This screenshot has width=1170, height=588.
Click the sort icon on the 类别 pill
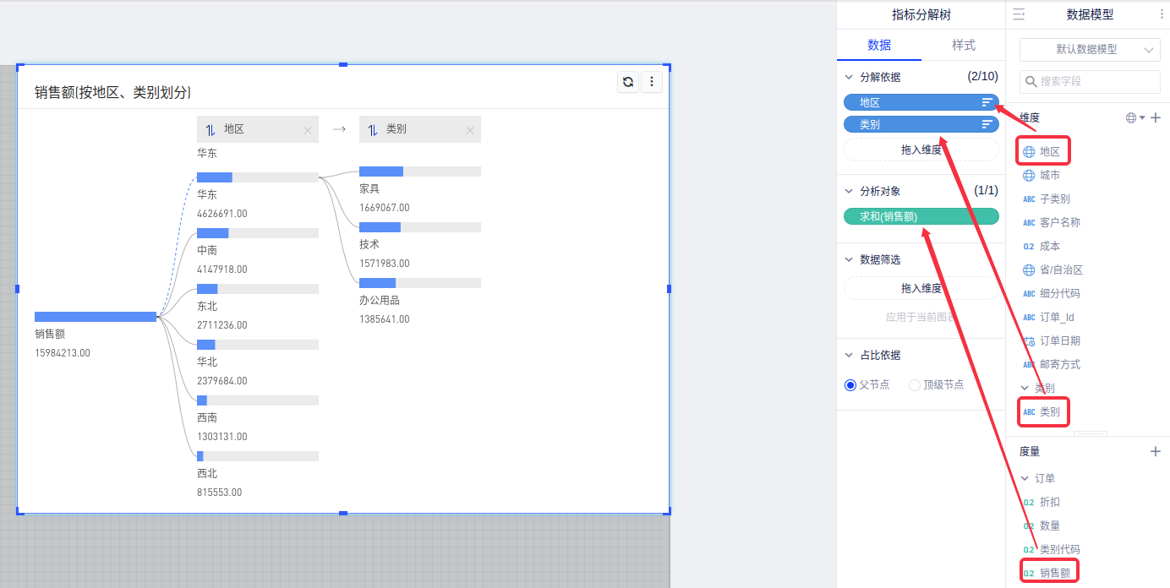[987, 124]
